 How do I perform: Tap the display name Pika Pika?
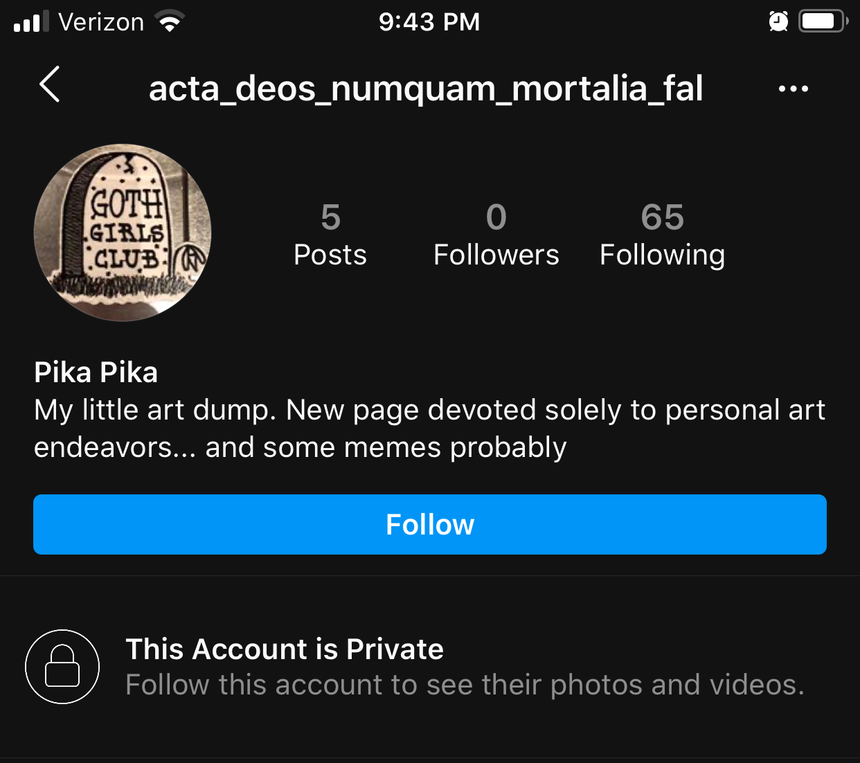tap(96, 372)
